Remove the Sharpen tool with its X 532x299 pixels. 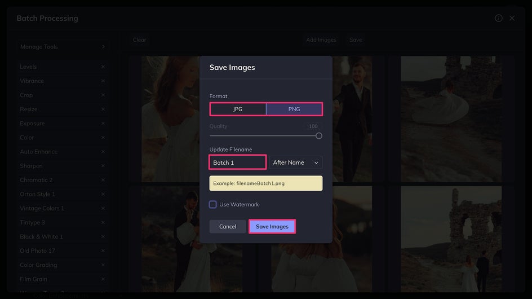pyautogui.click(x=103, y=166)
